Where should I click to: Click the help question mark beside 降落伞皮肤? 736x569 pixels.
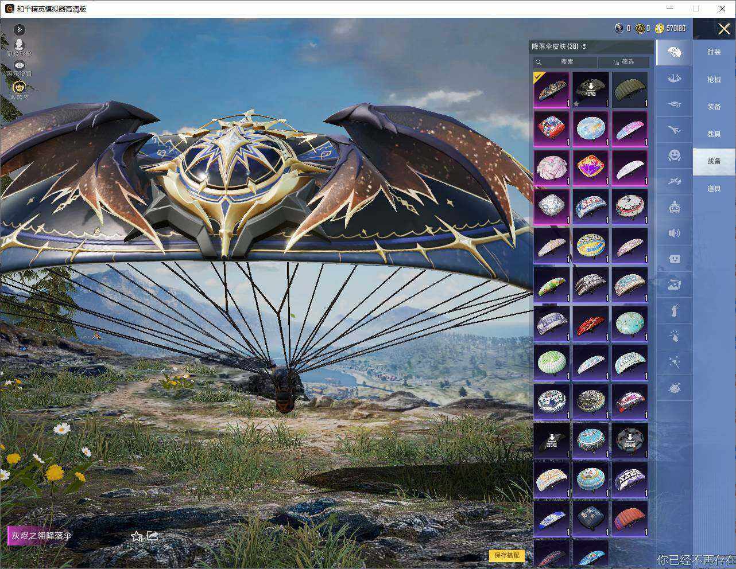(584, 46)
